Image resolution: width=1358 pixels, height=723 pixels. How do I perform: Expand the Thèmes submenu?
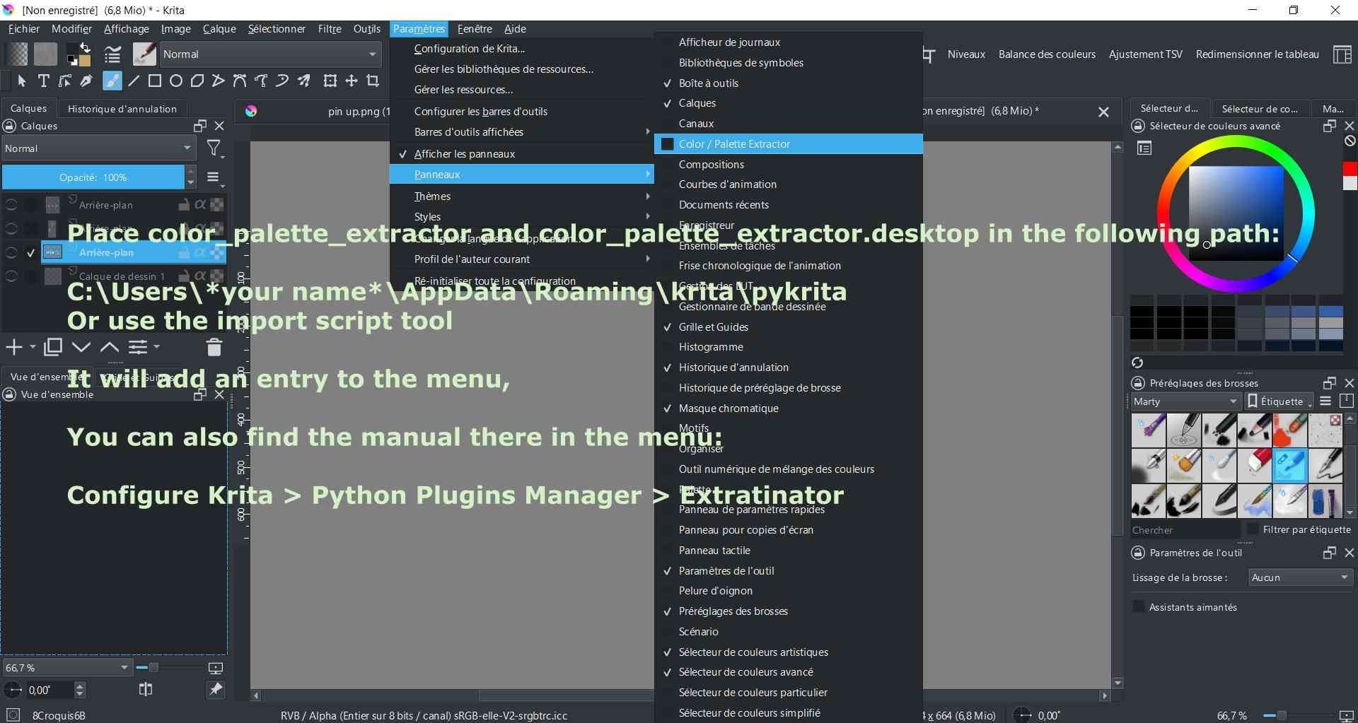[521, 196]
